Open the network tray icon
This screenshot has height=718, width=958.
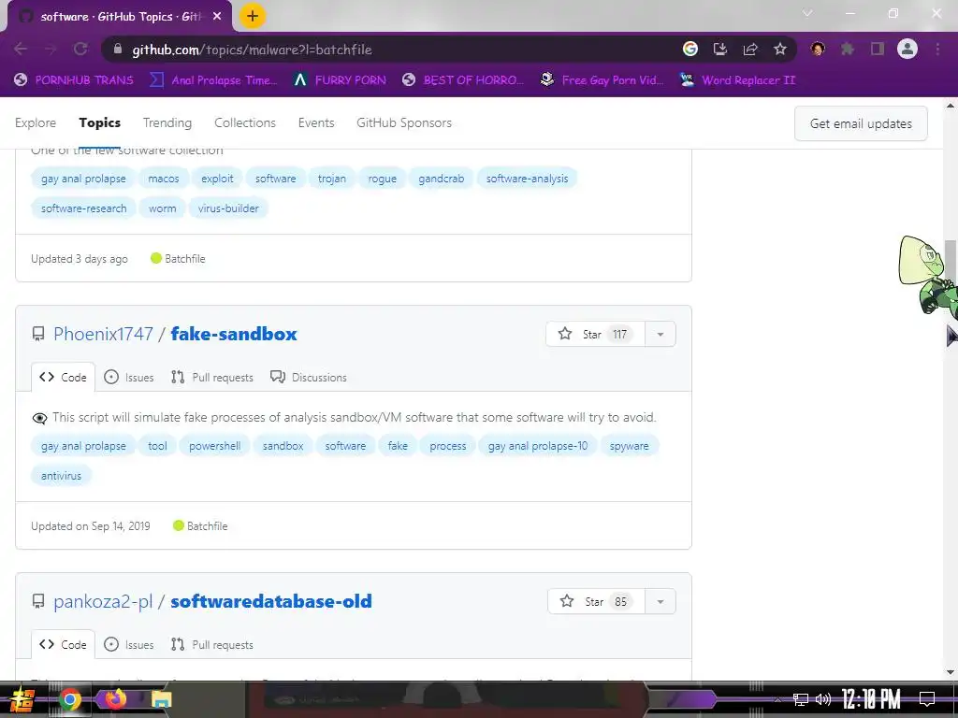coord(801,699)
